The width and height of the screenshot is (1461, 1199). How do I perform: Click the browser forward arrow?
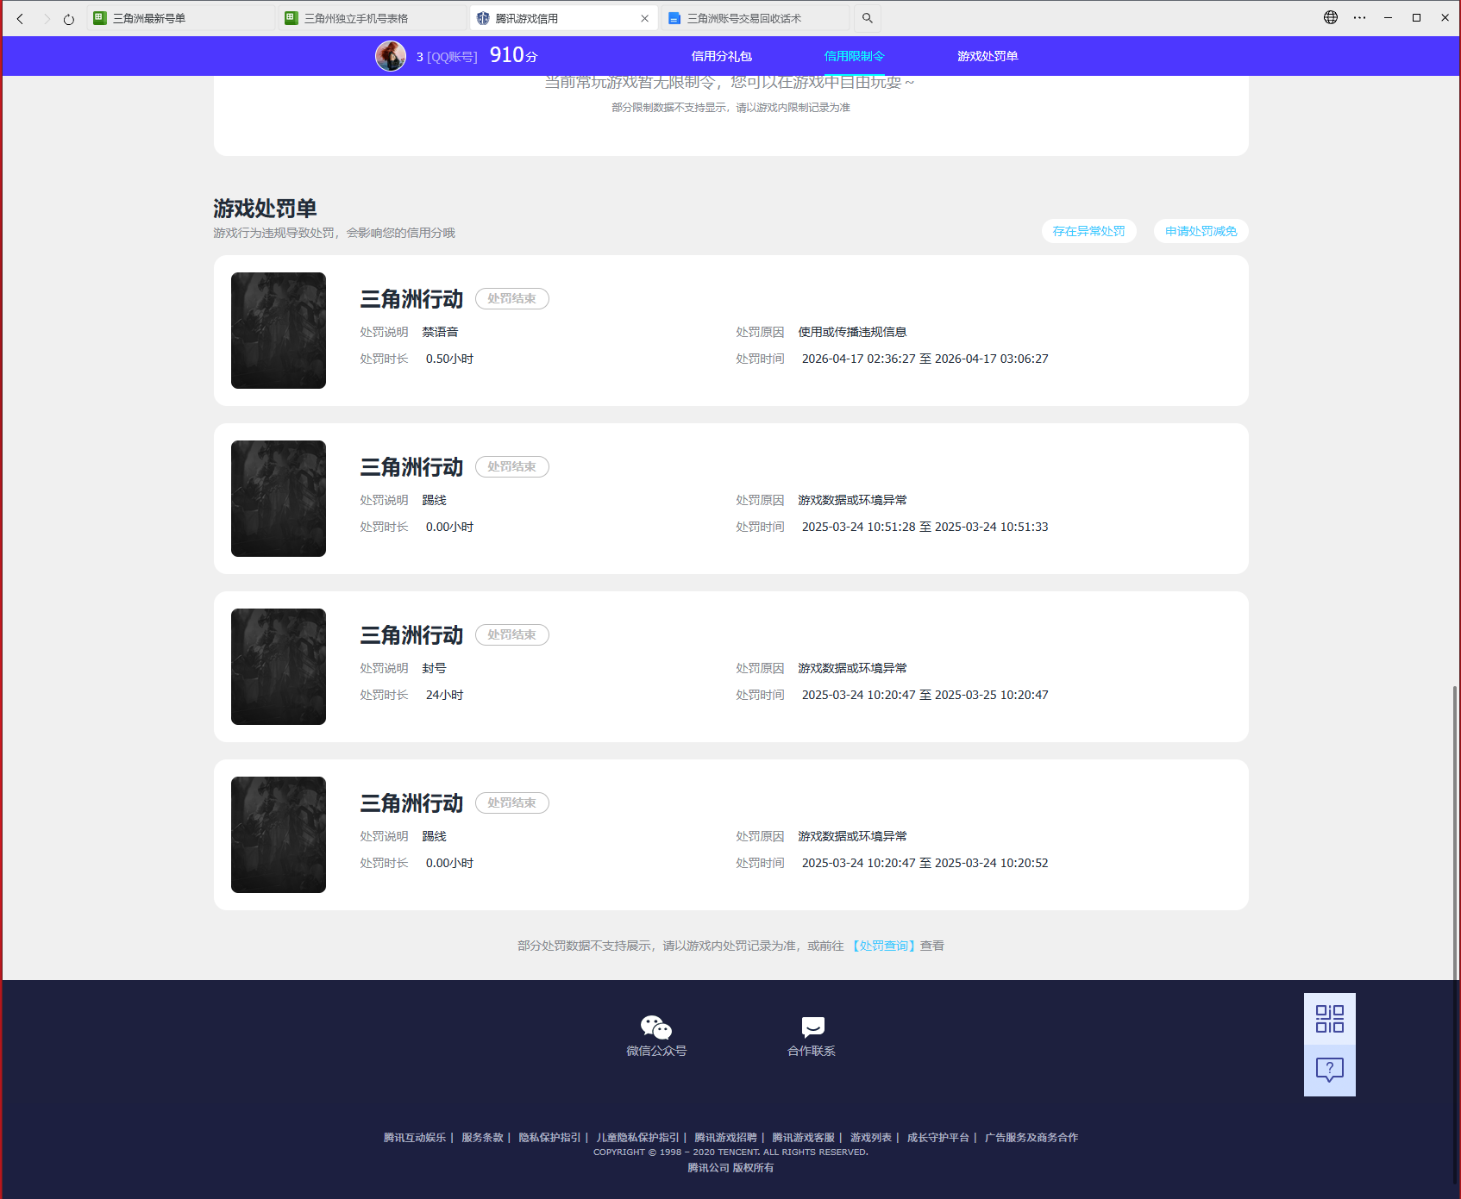pos(47,18)
